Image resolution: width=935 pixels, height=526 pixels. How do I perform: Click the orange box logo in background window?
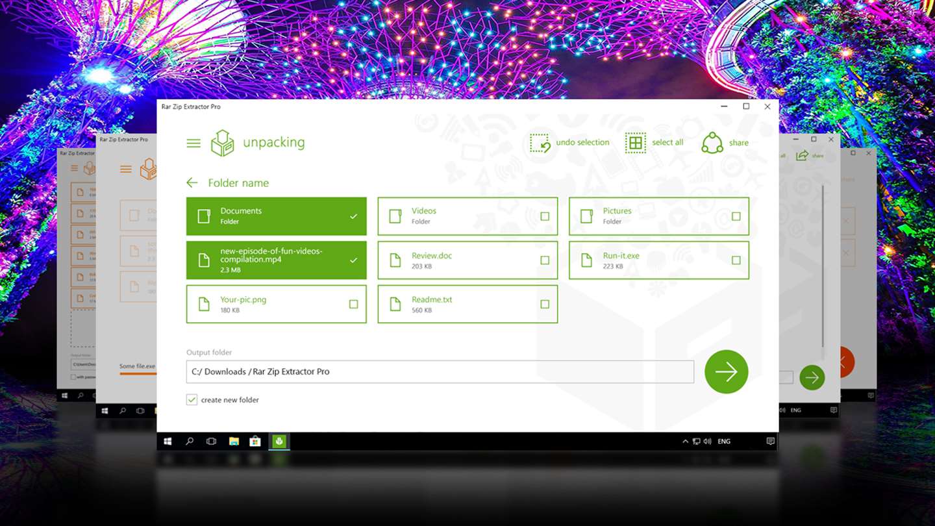tap(149, 169)
